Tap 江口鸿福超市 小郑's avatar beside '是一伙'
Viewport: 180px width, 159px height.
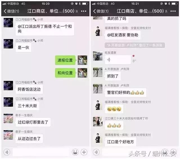(8, 44)
